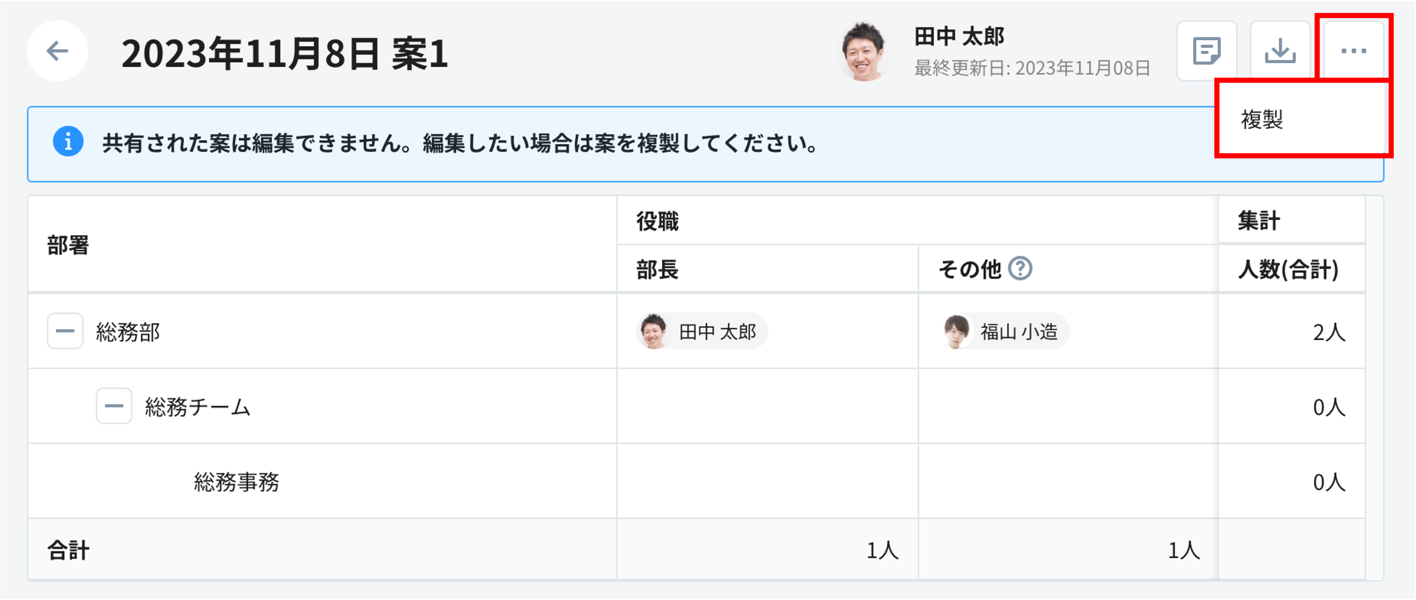Click the 役職 column header
Screen dimensions: 1416x600
coord(658,222)
